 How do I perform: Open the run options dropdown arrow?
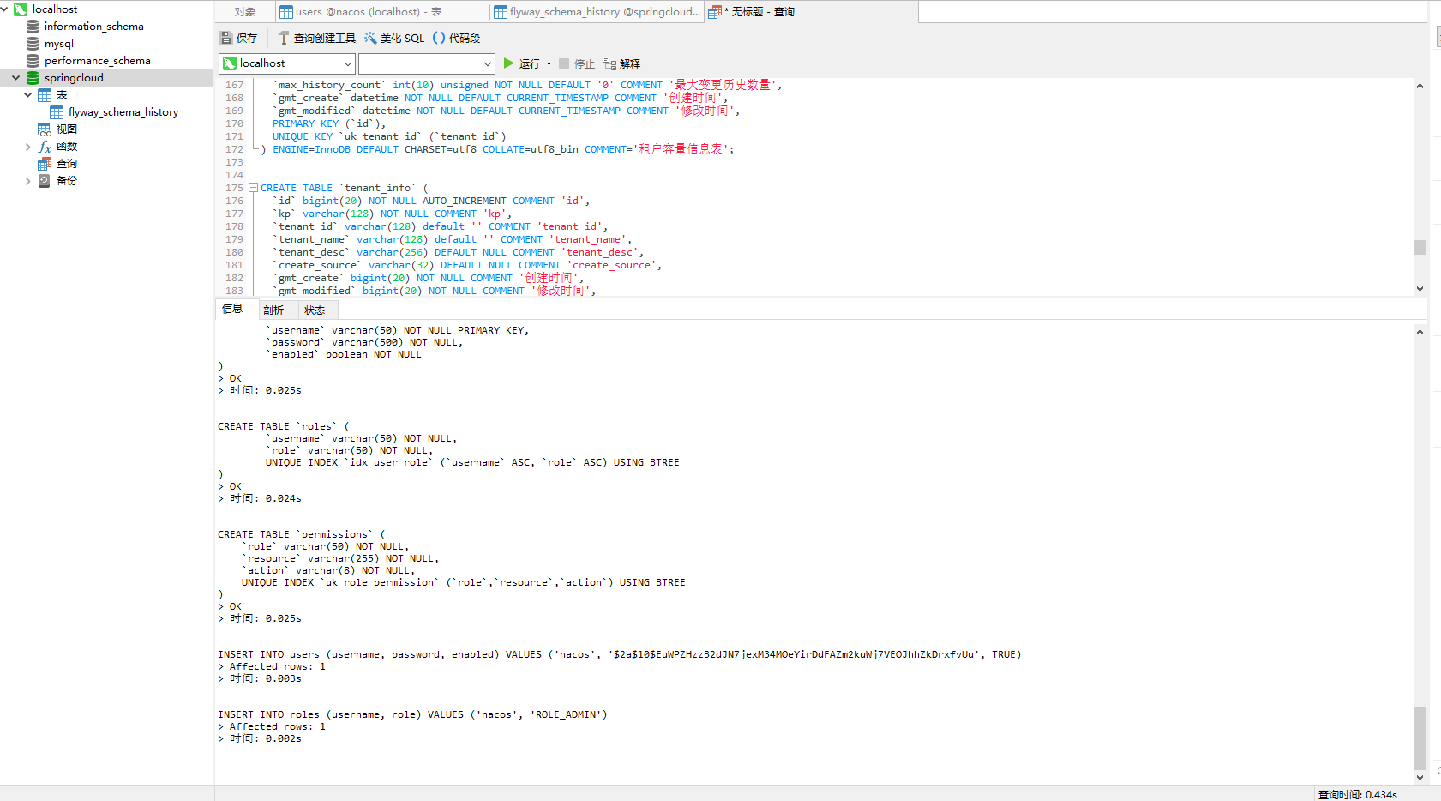pyautogui.click(x=549, y=64)
